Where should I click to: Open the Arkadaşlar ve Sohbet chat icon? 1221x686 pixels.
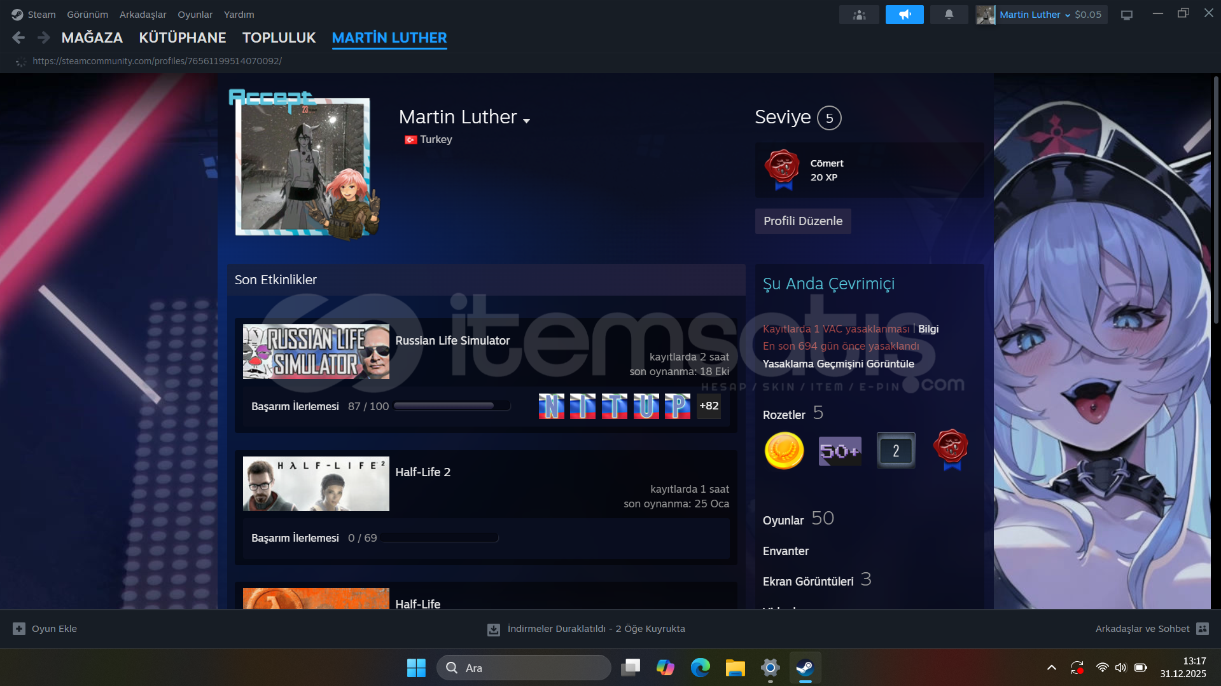pyautogui.click(x=1203, y=629)
